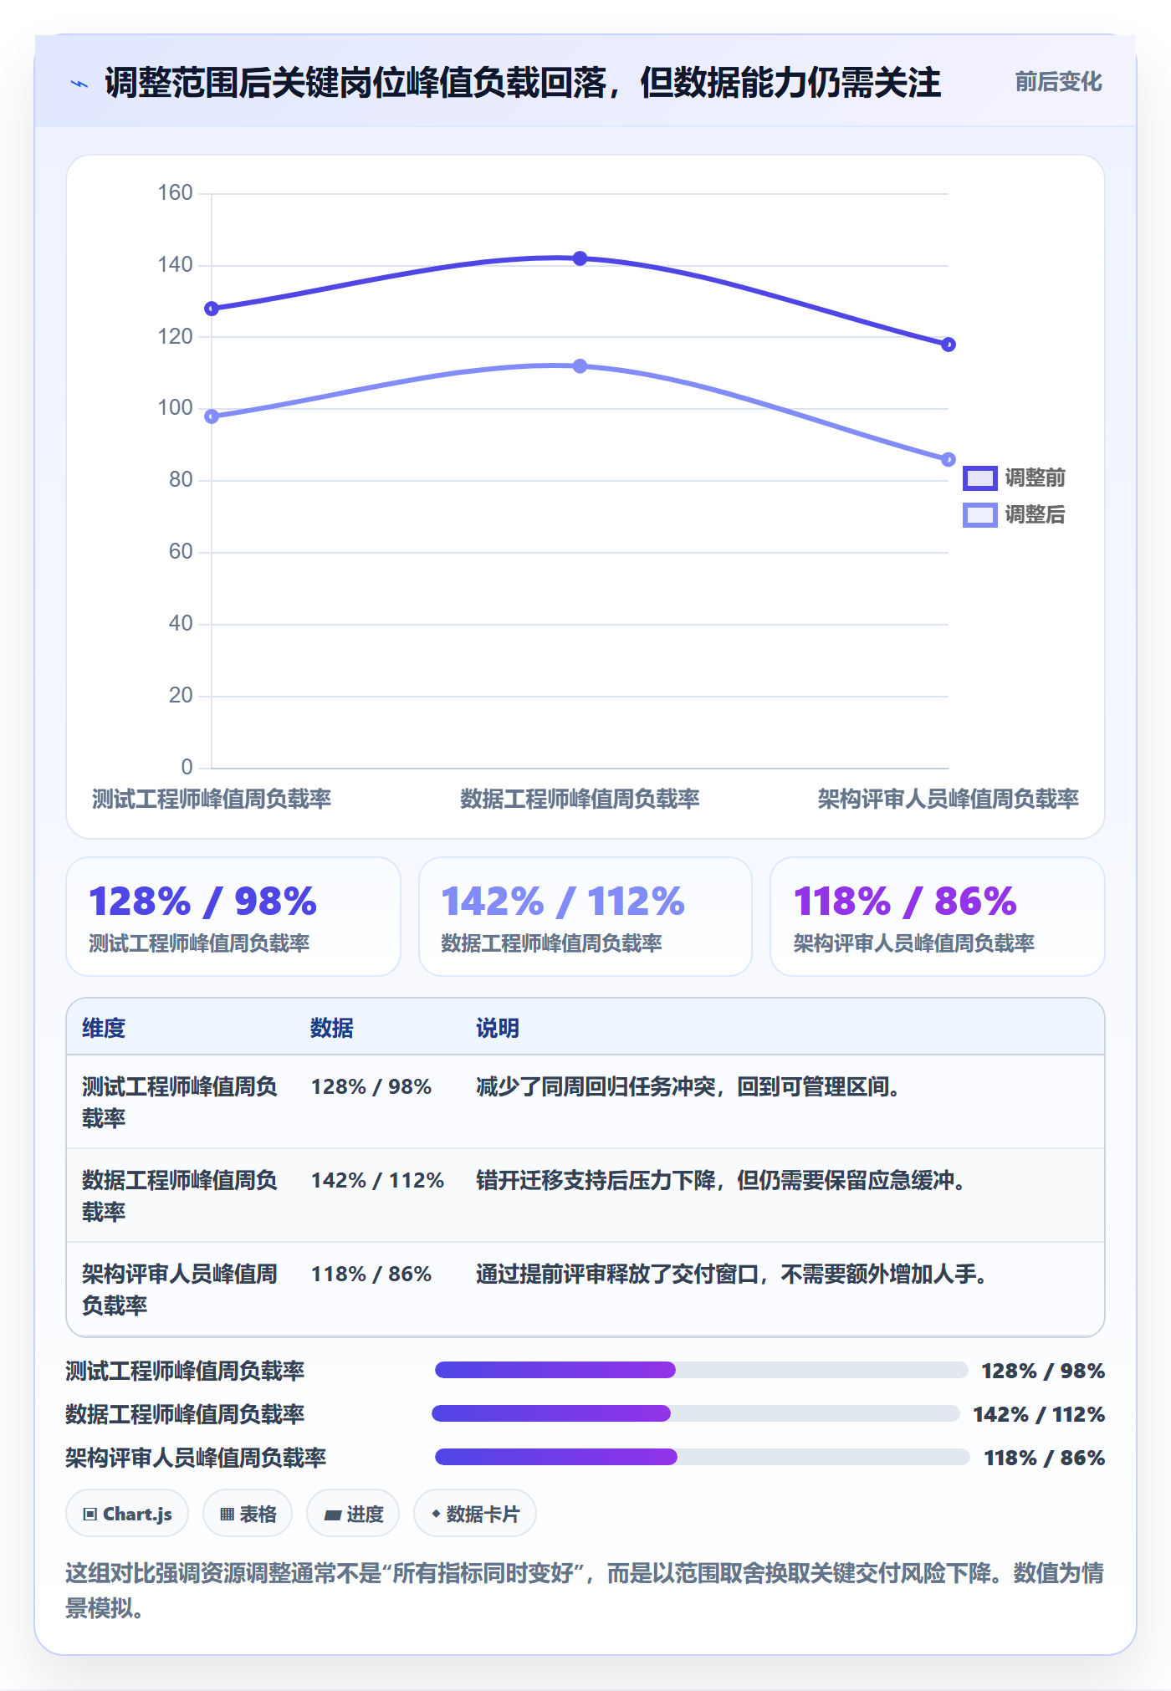Click the 调整后 point at 98 for 测试工程师

(x=212, y=416)
